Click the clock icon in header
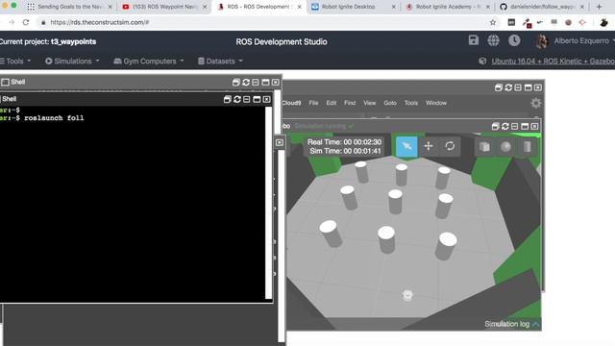This screenshot has width=615, height=346. tap(514, 40)
